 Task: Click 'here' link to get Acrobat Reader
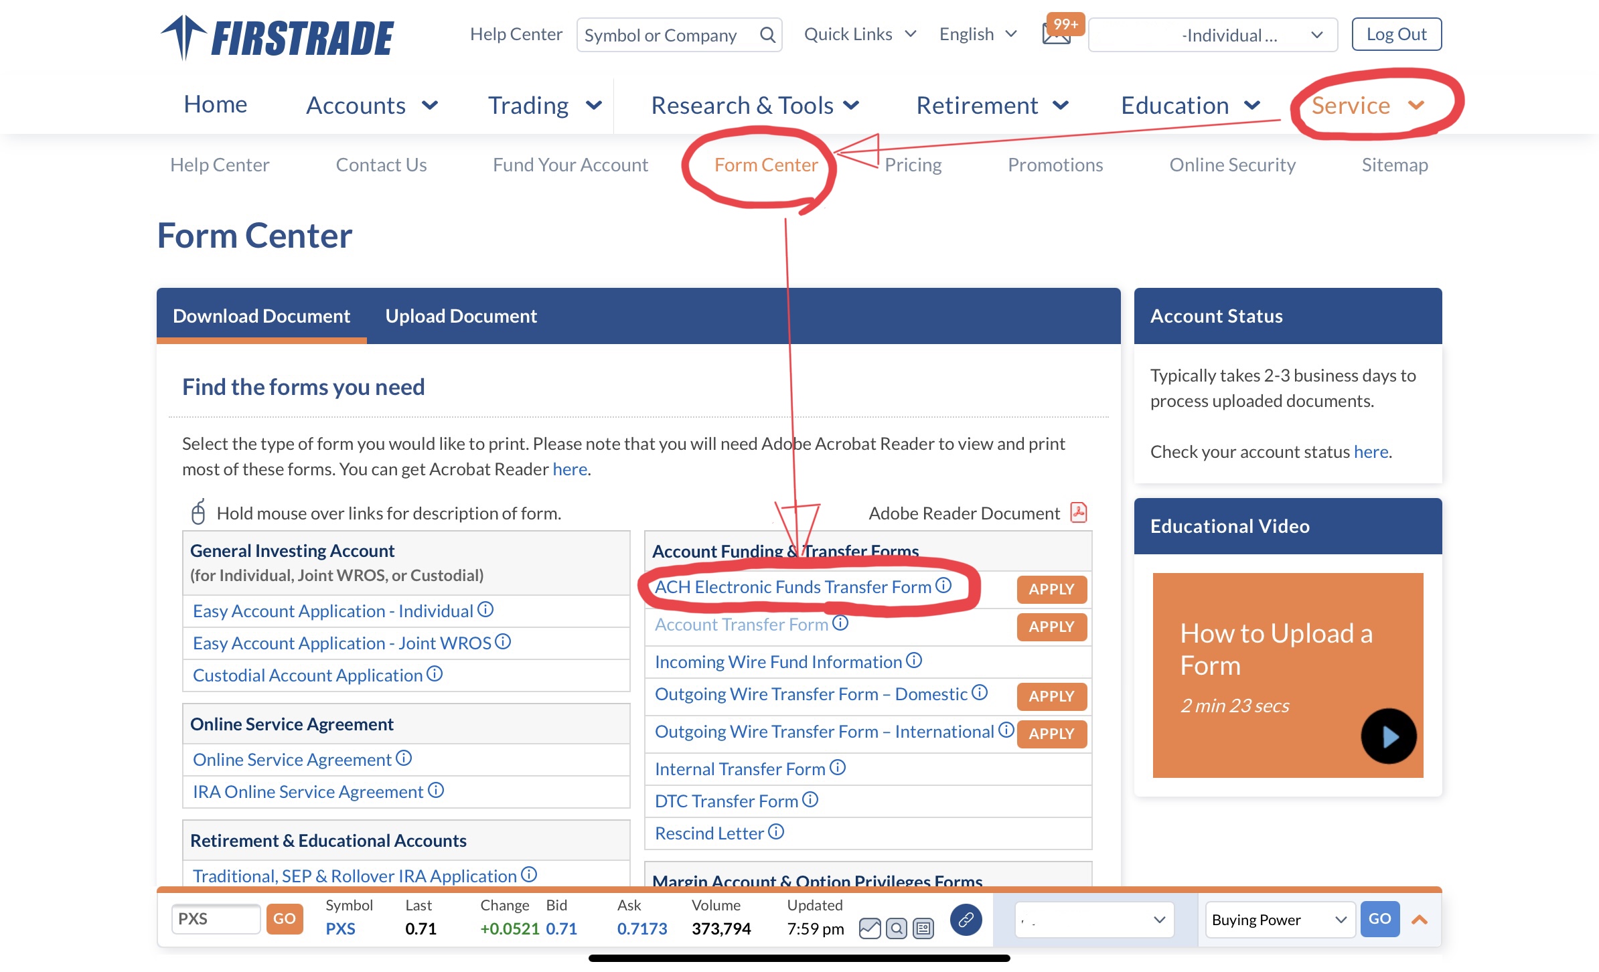570,469
